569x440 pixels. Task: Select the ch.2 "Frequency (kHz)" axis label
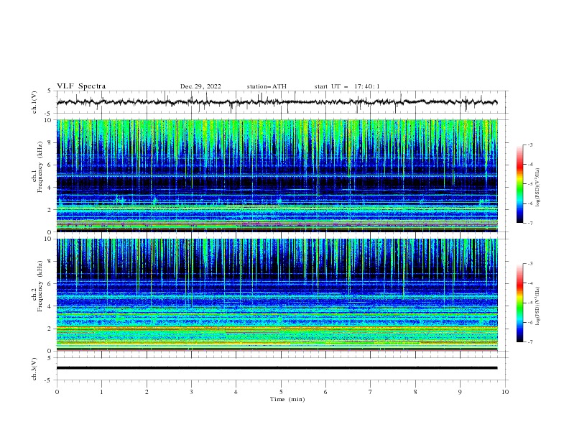(40, 286)
